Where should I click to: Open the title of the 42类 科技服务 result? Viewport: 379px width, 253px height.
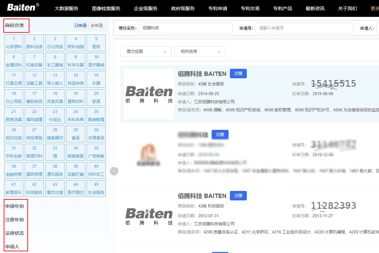[202, 196]
